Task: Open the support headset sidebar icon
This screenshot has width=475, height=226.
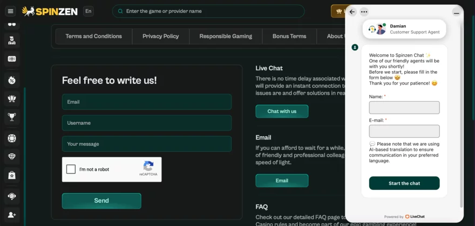Action: (x=12, y=196)
